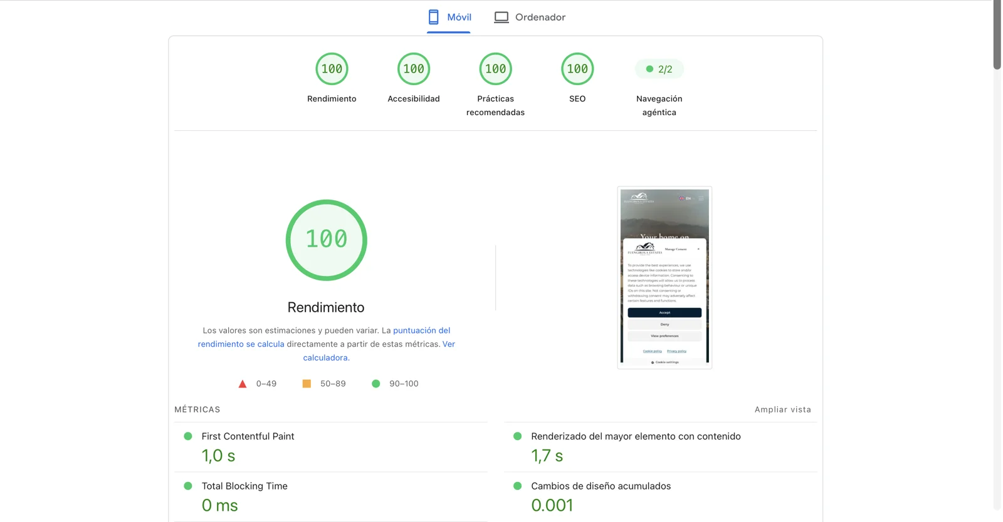Click the '1,7 s' metric value
This screenshot has width=1003, height=522.
(x=547, y=456)
